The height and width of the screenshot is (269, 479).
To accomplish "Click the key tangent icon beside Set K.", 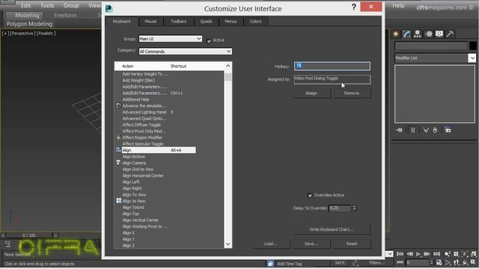I will (355, 263).
